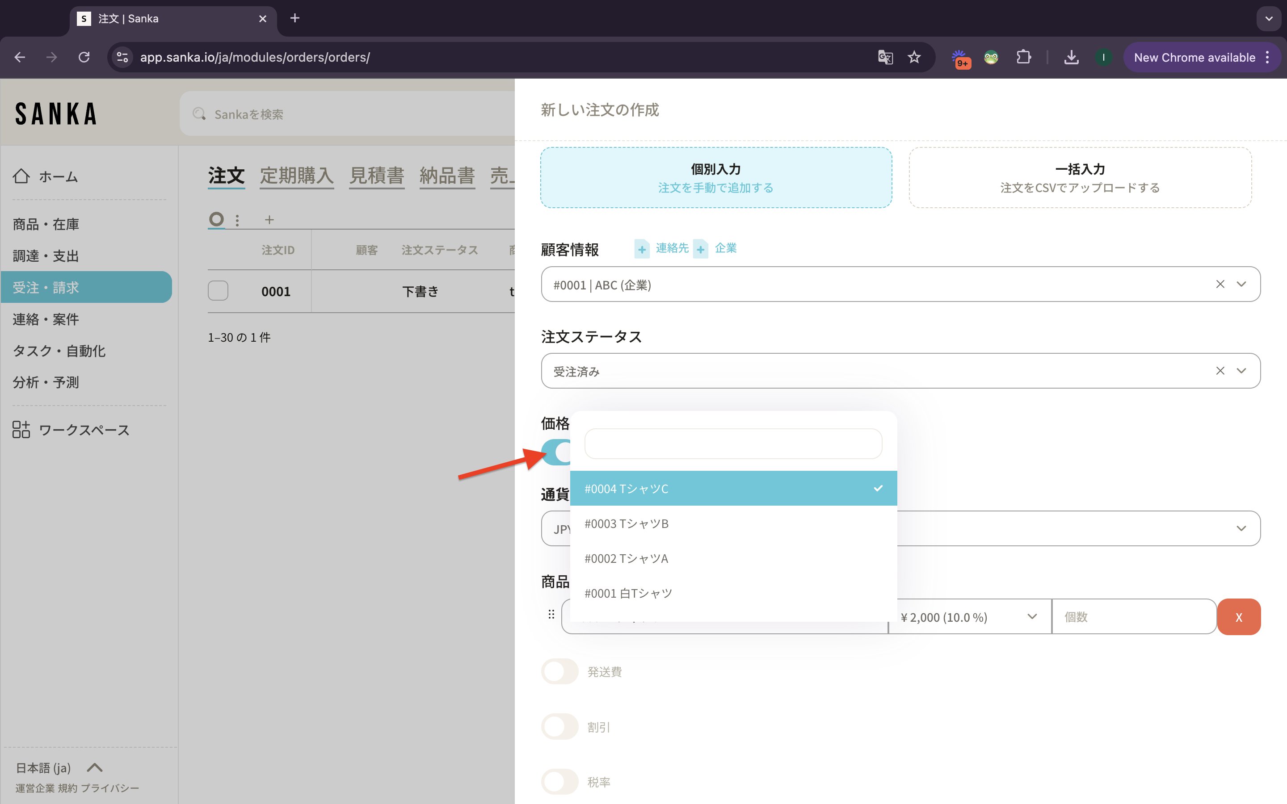Click the product row drag handle
Screen dimensions: 1287x804
click(x=551, y=615)
